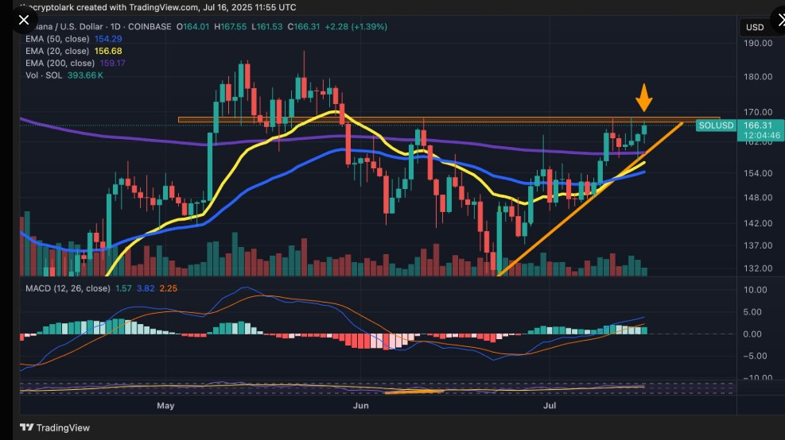Viewport: 785px width, 440px height.
Task: Click the May label on time axis
Action: [165, 406]
